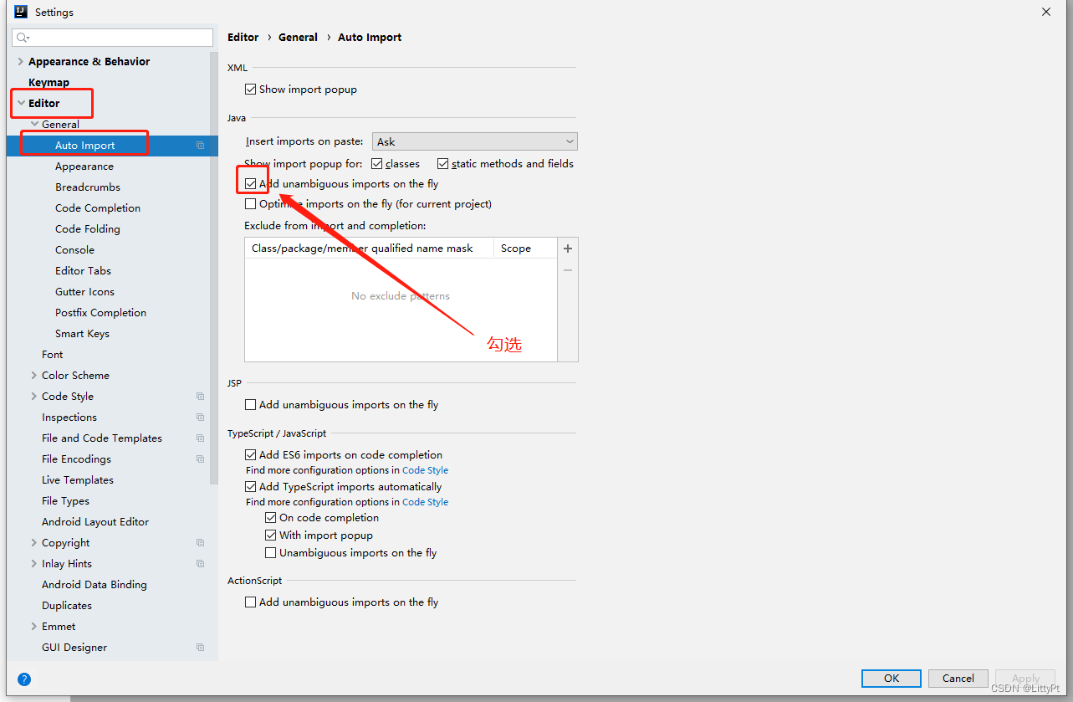Open Code Style link under ES6 imports
Viewport: 1073px width, 702px height.
click(x=425, y=470)
